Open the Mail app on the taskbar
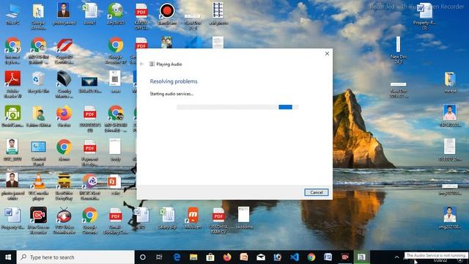The height and width of the screenshot is (264, 469). 261,257
